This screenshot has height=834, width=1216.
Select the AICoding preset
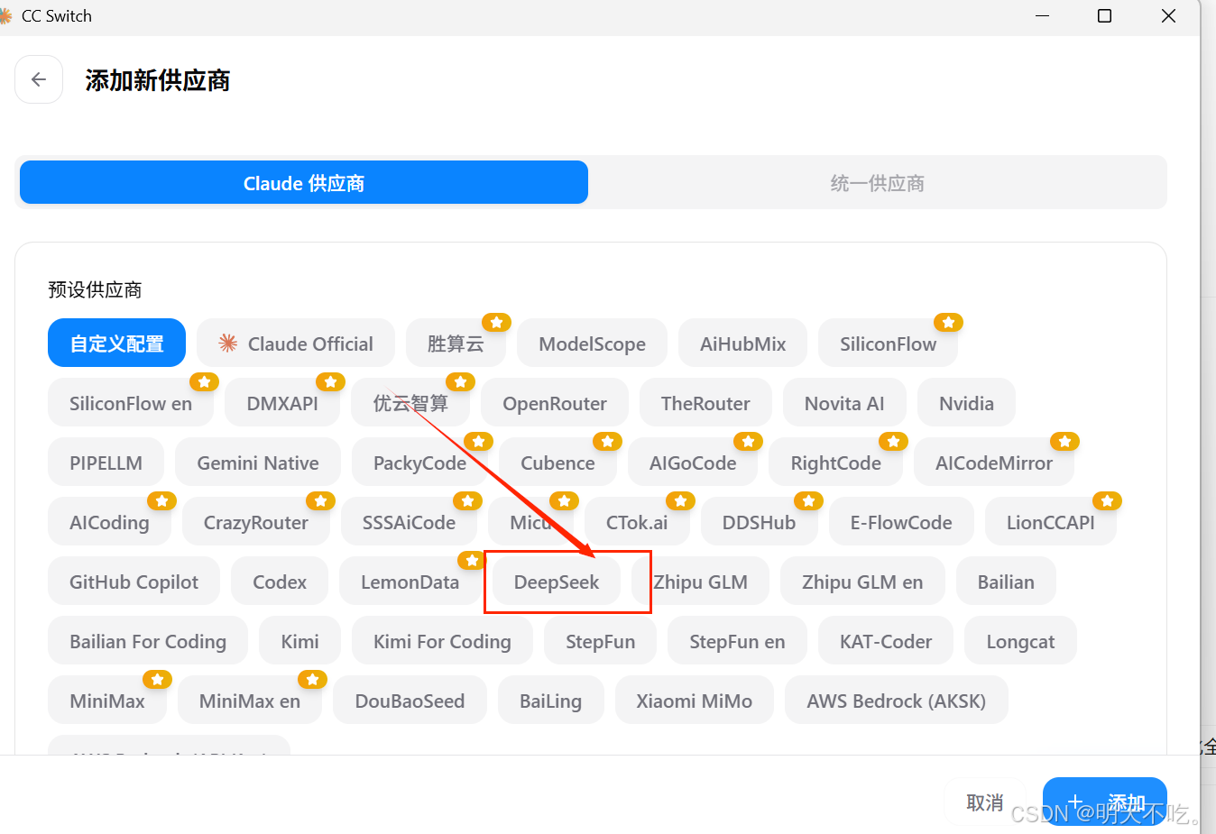pyautogui.click(x=109, y=522)
